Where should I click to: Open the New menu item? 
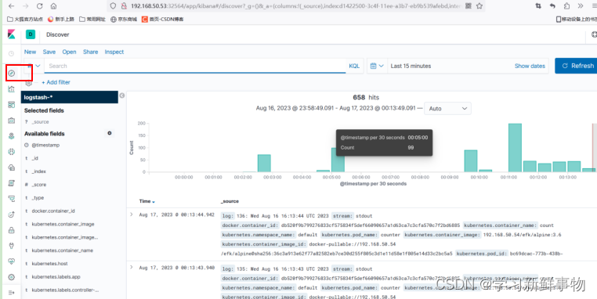30,52
